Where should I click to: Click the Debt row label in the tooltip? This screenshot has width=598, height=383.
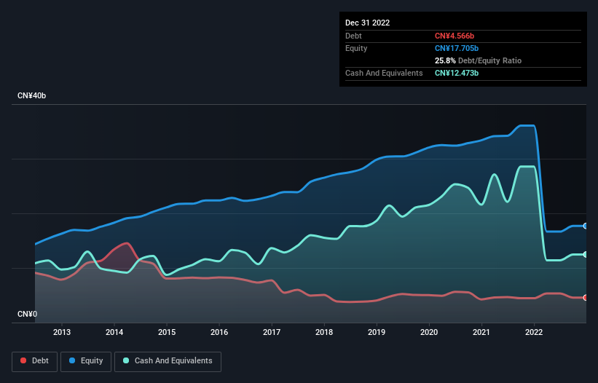click(353, 36)
